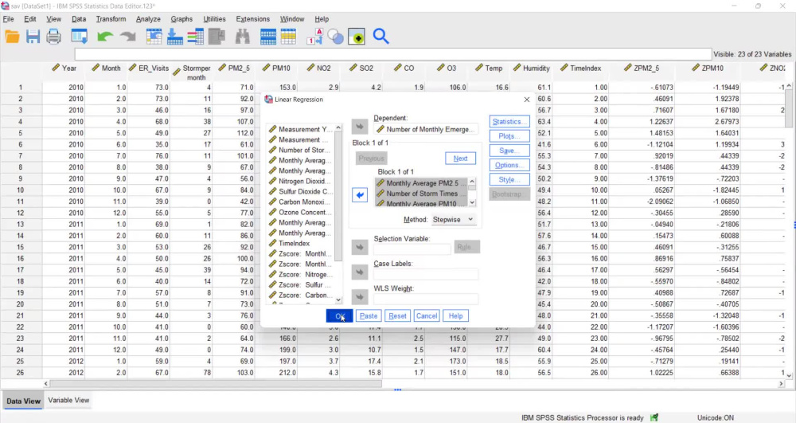Select the ER_Visits column header
This screenshot has height=423, width=796.
[148, 68]
